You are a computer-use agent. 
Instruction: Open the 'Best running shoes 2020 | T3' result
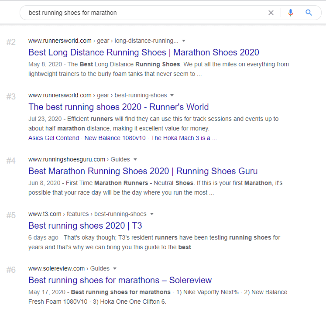pos(85,226)
